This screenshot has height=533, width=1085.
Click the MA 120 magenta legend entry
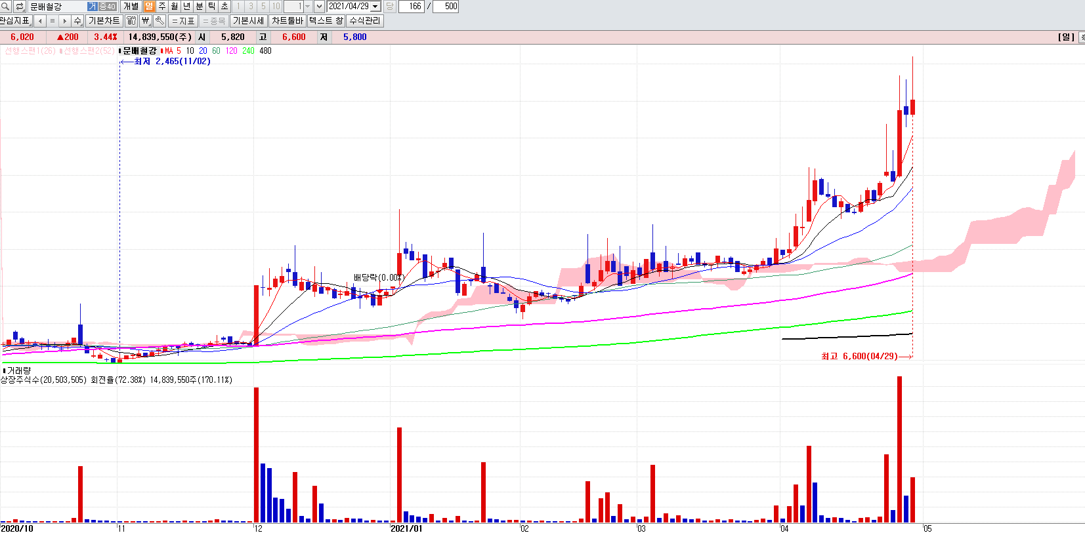(231, 50)
